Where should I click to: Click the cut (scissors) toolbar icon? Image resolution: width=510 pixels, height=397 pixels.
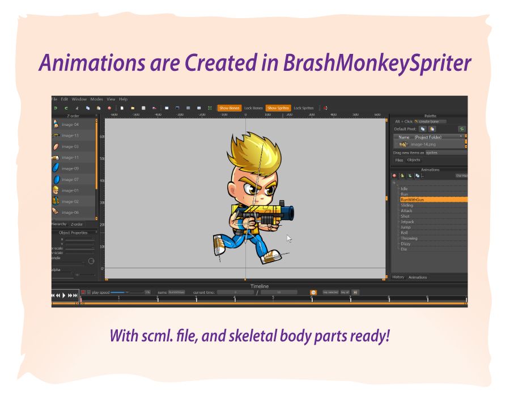pyautogui.click(x=77, y=108)
